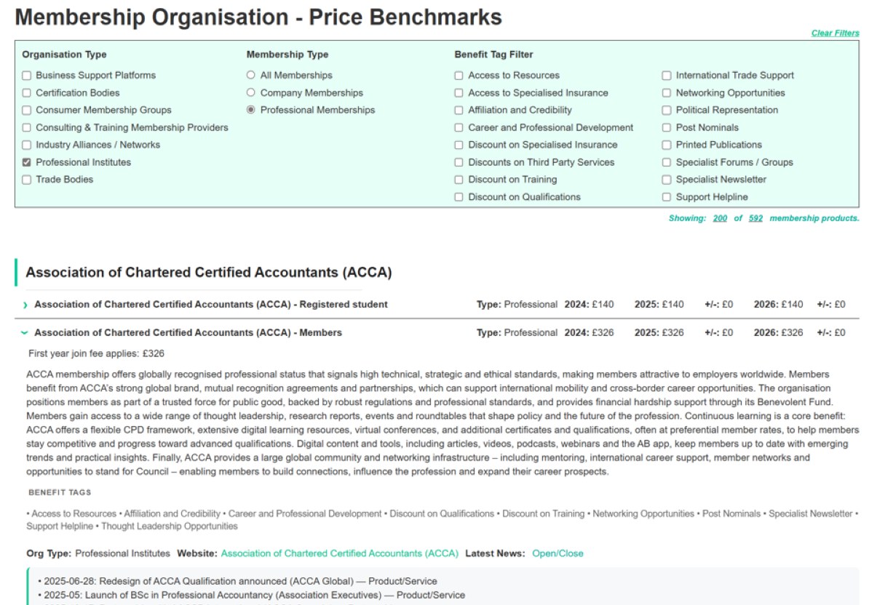
Task: Tick the Trade Bodies checkbox
Action: tap(27, 180)
